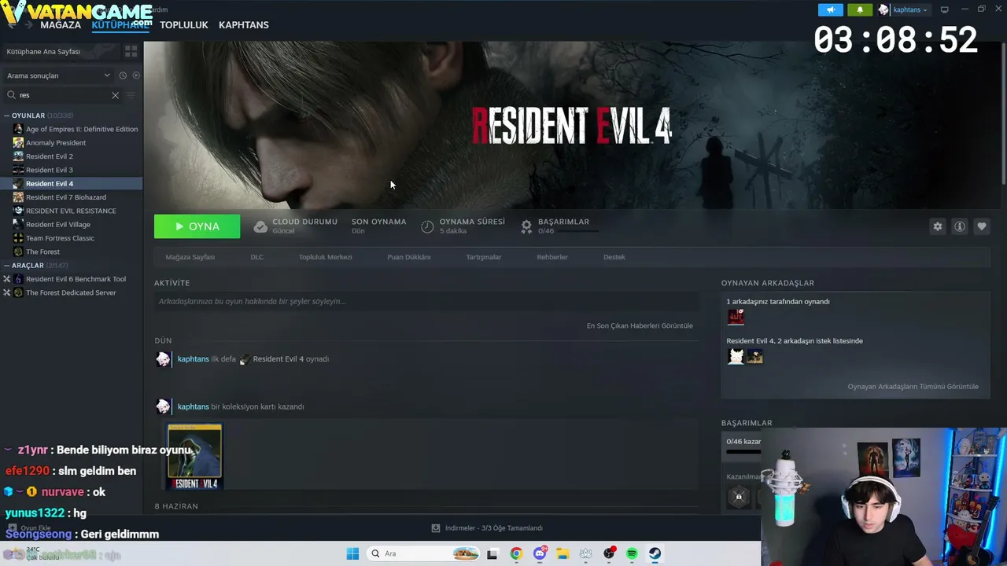Switch to Big Picture mode monitor icon
This screenshot has width=1007, height=566.
[x=944, y=9]
